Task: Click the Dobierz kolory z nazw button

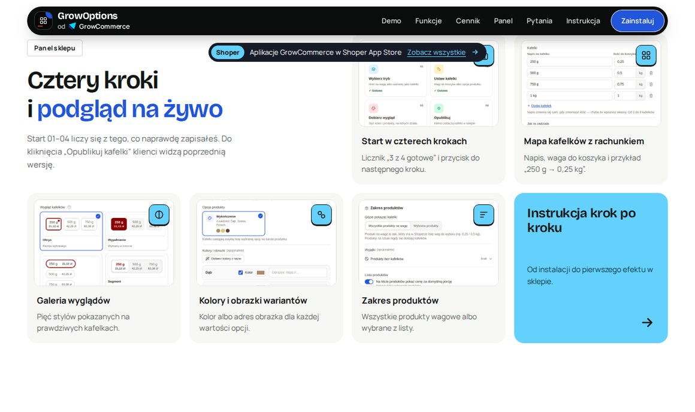Action: click(223, 259)
